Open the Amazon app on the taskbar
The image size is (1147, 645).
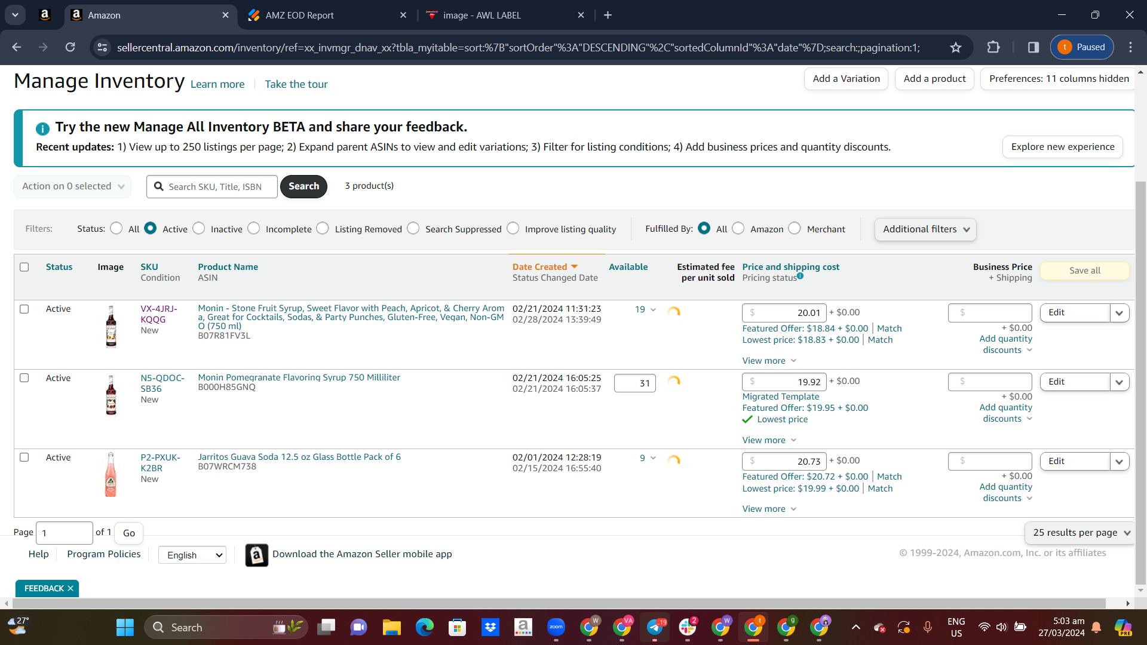[523, 627]
